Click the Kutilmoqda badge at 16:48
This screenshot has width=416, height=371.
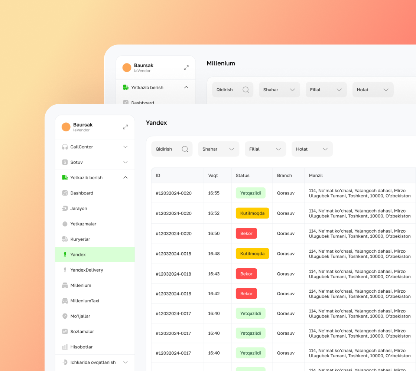coord(252,254)
